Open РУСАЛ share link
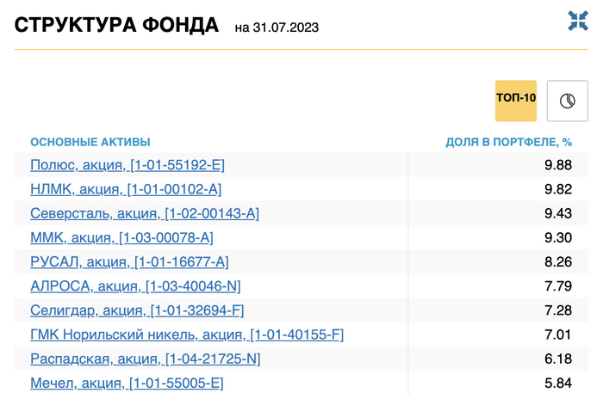The image size is (603, 411). point(129,261)
